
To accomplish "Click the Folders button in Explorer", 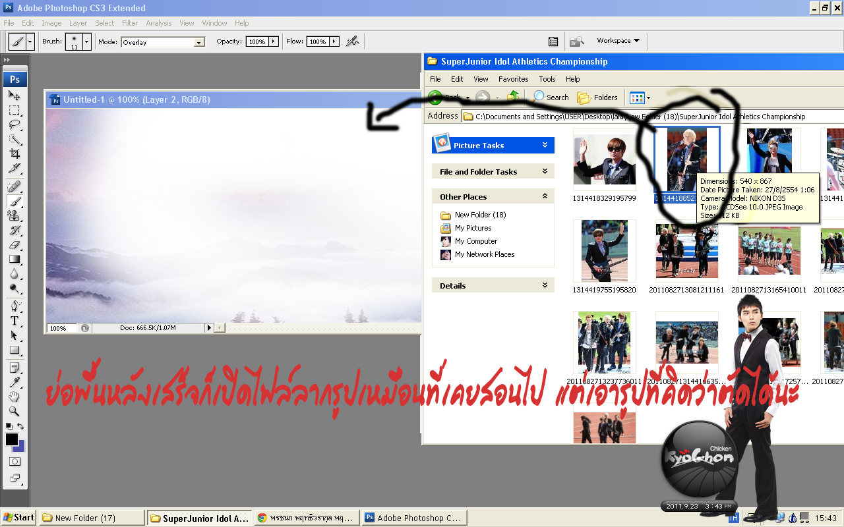I will point(597,97).
